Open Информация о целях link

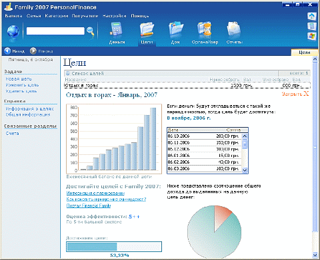click(x=29, y=109)
